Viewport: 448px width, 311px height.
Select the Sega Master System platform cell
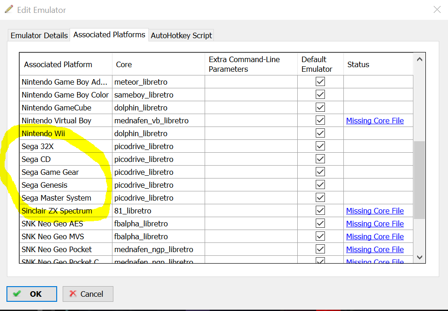(x=66, y=198)
